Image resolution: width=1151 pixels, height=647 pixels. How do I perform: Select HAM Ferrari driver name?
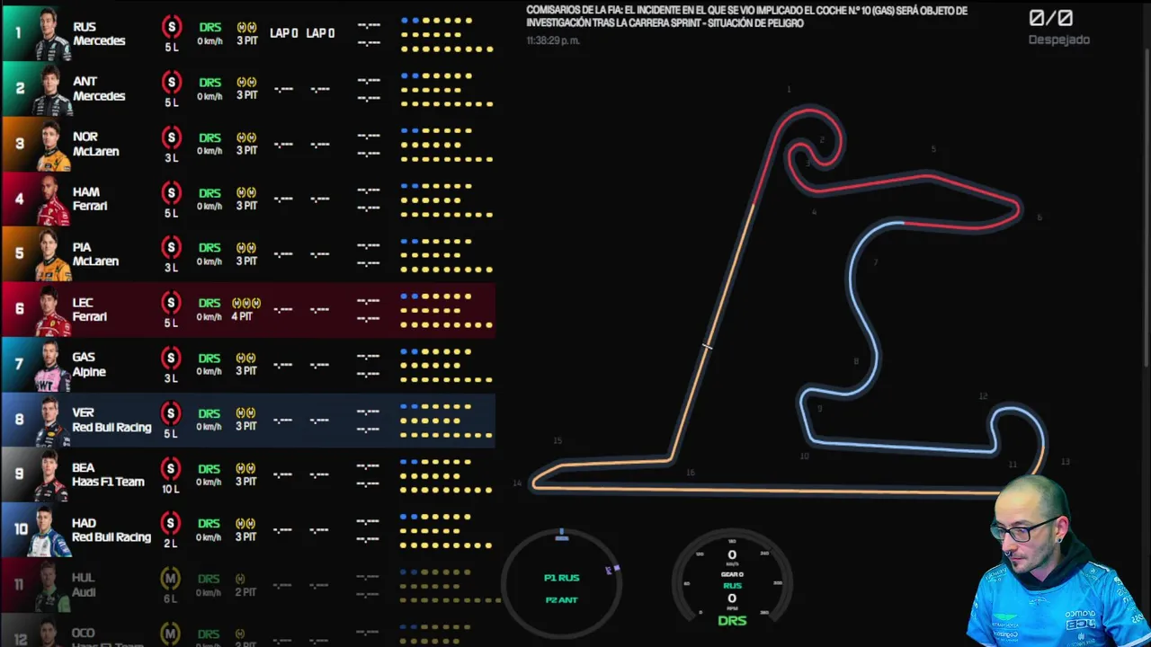[x=90, y=199]
